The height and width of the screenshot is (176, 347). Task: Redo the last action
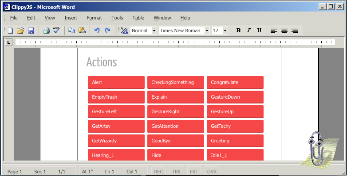pos(107,31)
